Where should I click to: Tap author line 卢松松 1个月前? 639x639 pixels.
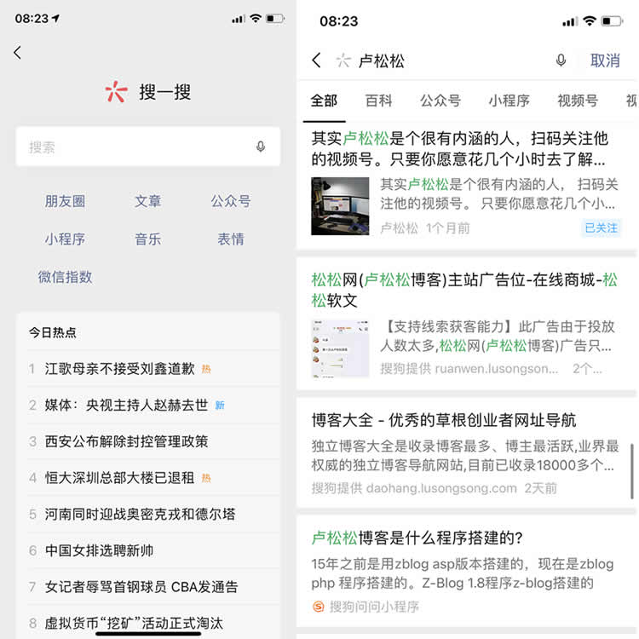[424, 228]
